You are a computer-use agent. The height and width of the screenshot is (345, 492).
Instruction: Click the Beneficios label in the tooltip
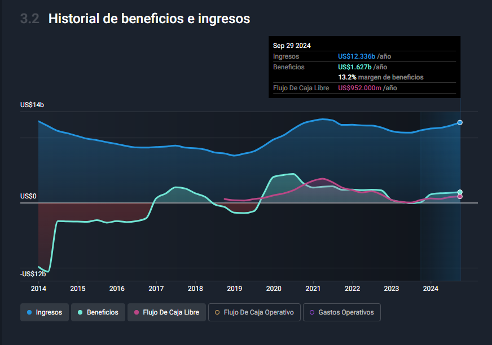[289, 67]
